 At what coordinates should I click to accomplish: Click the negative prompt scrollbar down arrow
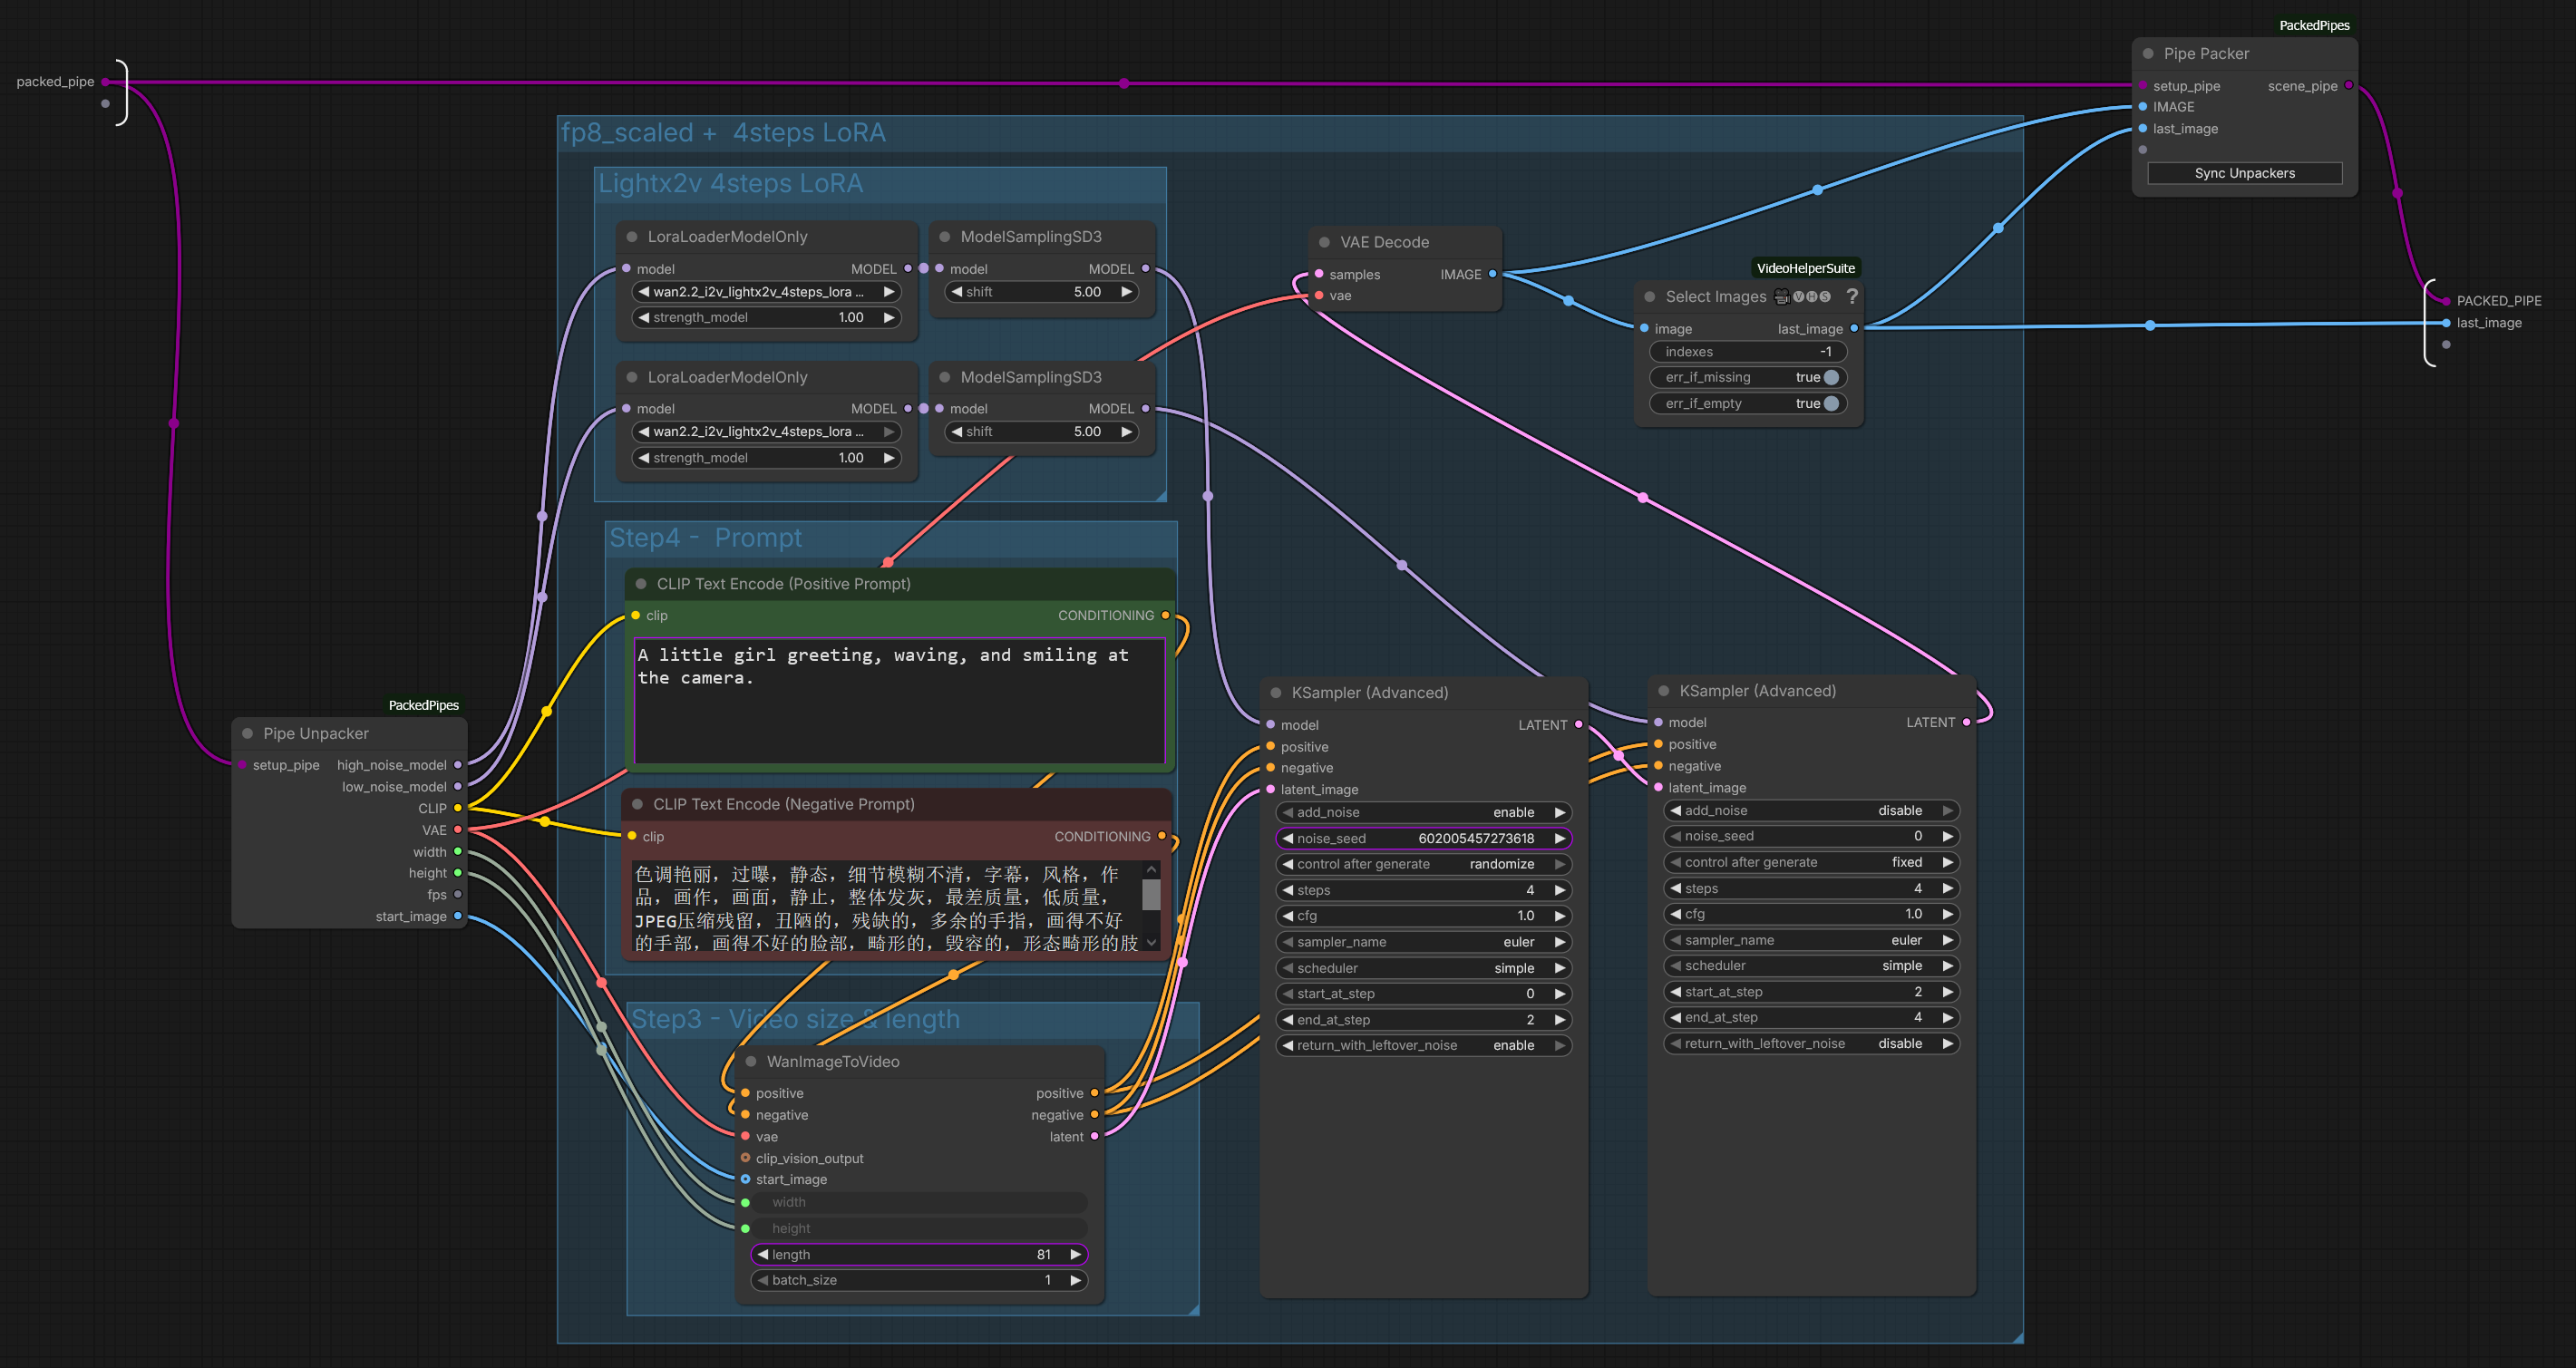pyautogui.click(x=1152, y=943)
